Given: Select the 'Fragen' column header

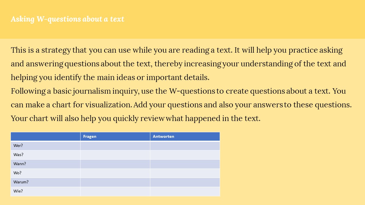Looking at the screenshot, I should [x=115, y=136].
